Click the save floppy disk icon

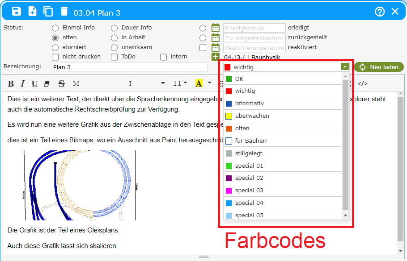(17, 12)
